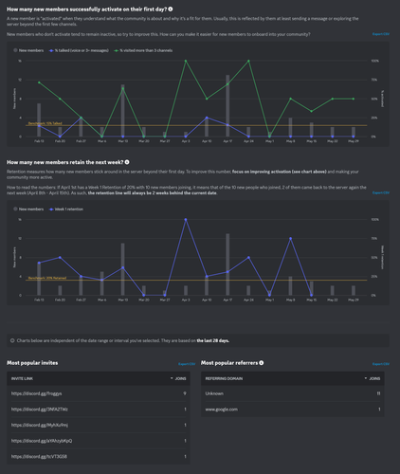Viewport: 400px width, 474px height.
Task: Export CSV for Most popular invites
Action: [x=187, y=364]
